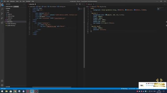Image resolution: width=167 pixels, height=93 pixels.
Task: Expand the OPEN EDITORS section
Action: click(x=9, y=6)
